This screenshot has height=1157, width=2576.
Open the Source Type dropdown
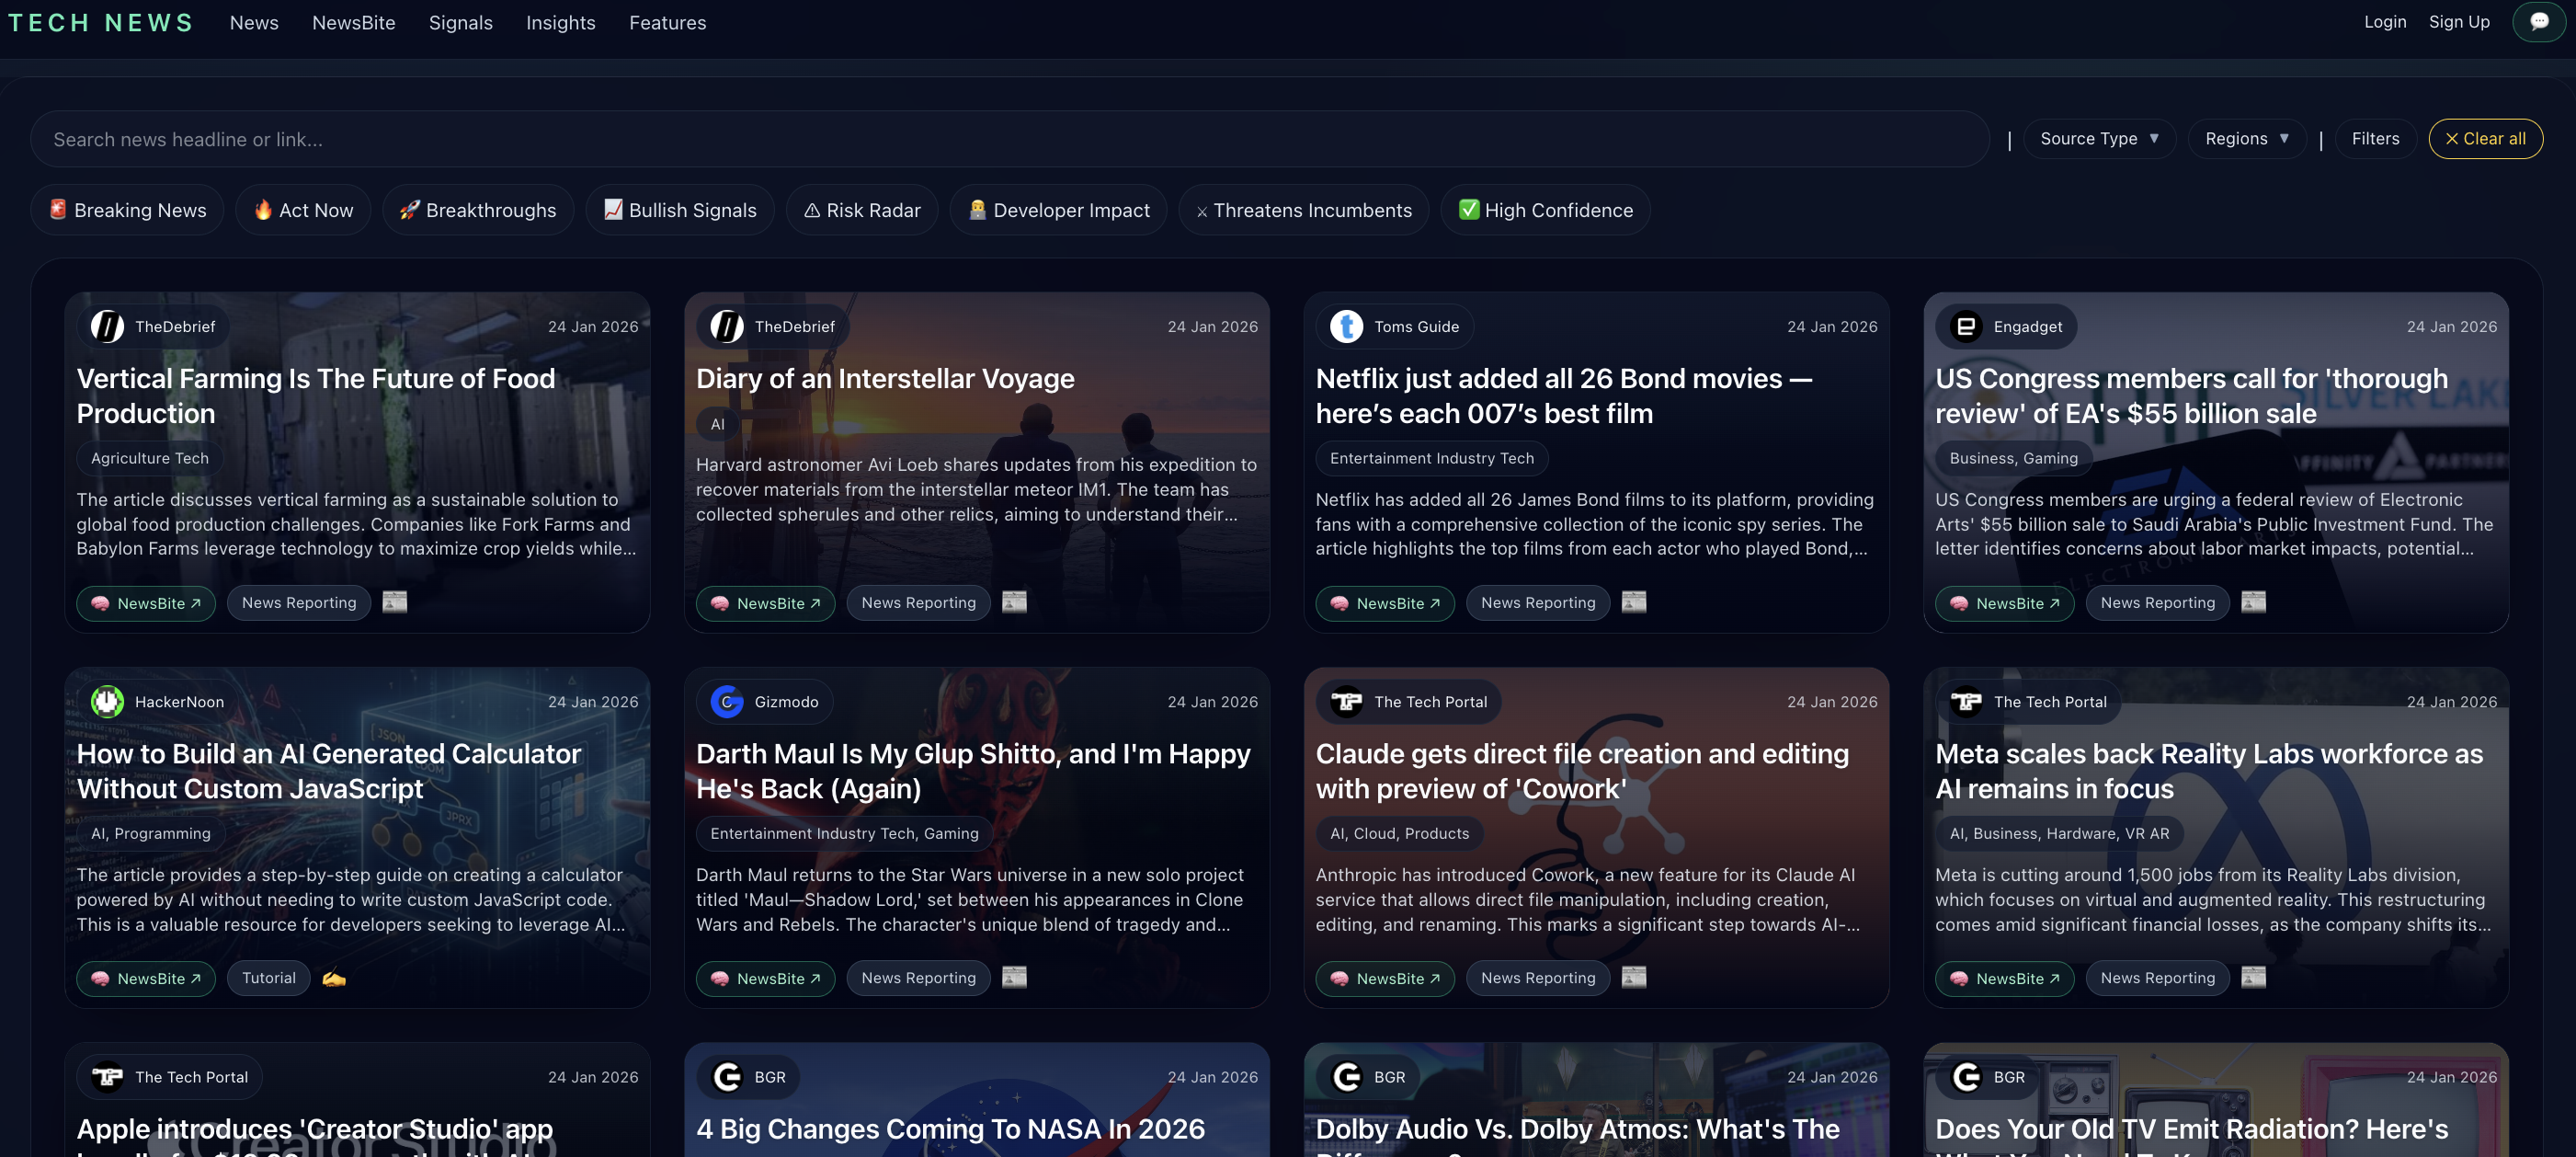pyautogui.click(x=2100, y=138)
